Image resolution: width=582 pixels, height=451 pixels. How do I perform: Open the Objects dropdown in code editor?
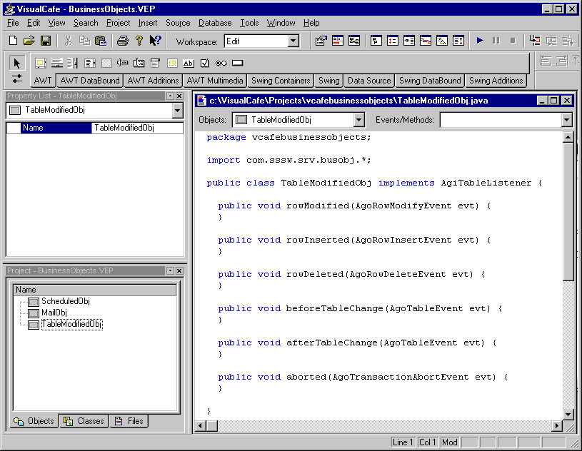point(358,120)
